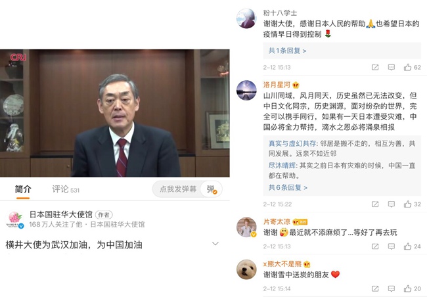Reply to the x熊大不是熊 comment
This screenshot has height=297, width=427.
coord(392,288)
